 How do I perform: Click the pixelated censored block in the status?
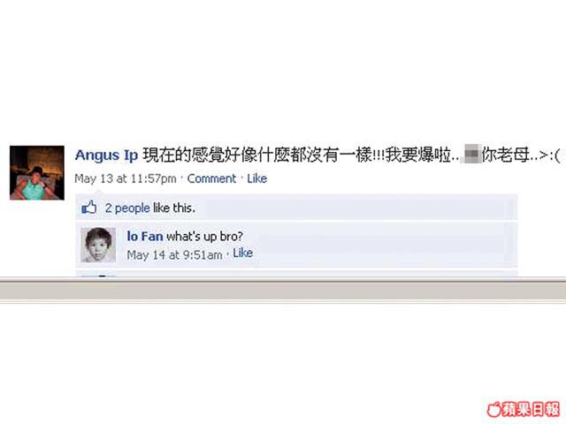click(x=471, y=155)
